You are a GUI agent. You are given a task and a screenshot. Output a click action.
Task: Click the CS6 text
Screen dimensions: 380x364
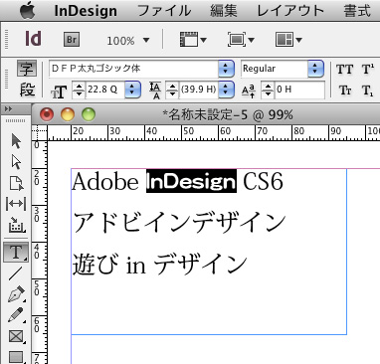click(263, 181)
